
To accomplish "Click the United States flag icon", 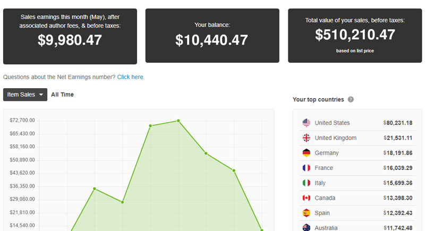I will [306, 123].
